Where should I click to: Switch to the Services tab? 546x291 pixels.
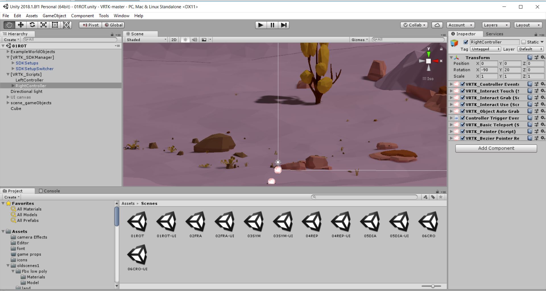point(495,34)
